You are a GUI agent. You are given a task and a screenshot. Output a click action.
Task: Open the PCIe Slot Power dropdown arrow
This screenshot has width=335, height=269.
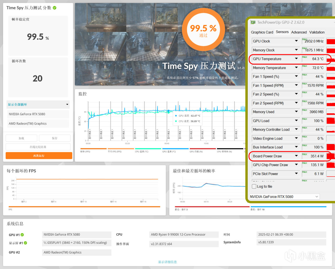click(296, 174)
